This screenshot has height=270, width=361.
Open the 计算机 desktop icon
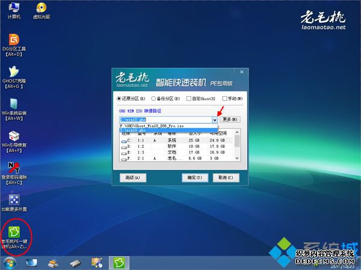[14, 11]
